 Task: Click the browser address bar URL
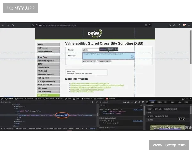[57, 25]
